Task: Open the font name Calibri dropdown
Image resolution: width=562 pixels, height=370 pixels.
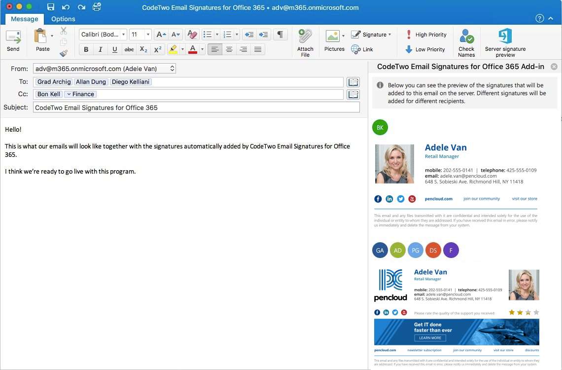Action: 123,35
